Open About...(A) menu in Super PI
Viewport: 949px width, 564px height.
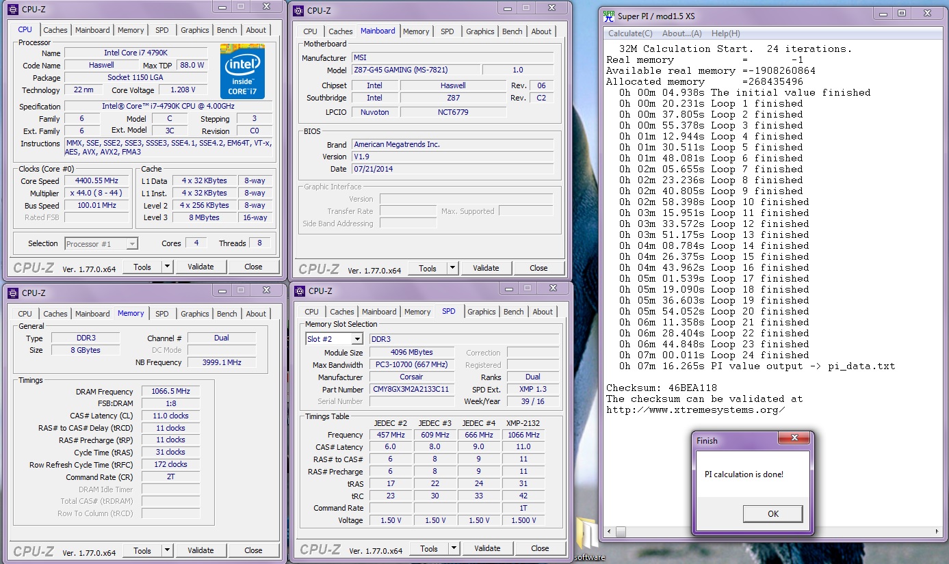pos(681,33)
